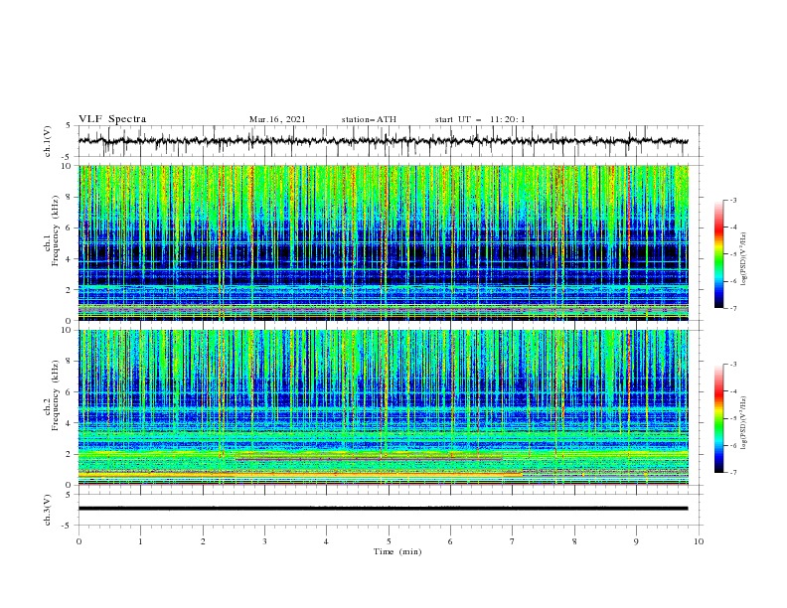Viewport: 787px width, 608px height.
Task: Click the "-3" label of ch.1 colorbar
Action: point(732,200)
